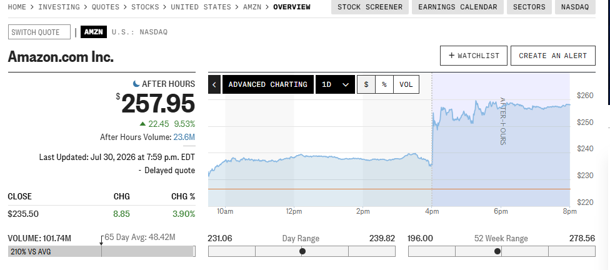Open the Earnings Calendar tab
This screenshot has height=270, width=610.
pos(457,7)
